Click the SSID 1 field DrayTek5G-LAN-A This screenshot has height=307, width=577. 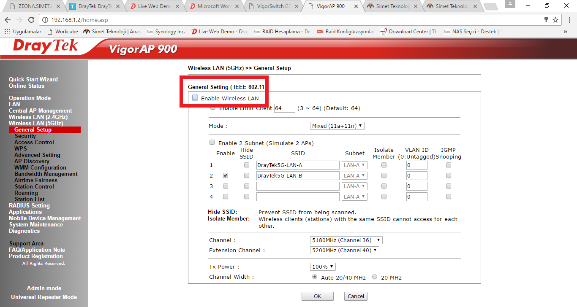[297, 165]
